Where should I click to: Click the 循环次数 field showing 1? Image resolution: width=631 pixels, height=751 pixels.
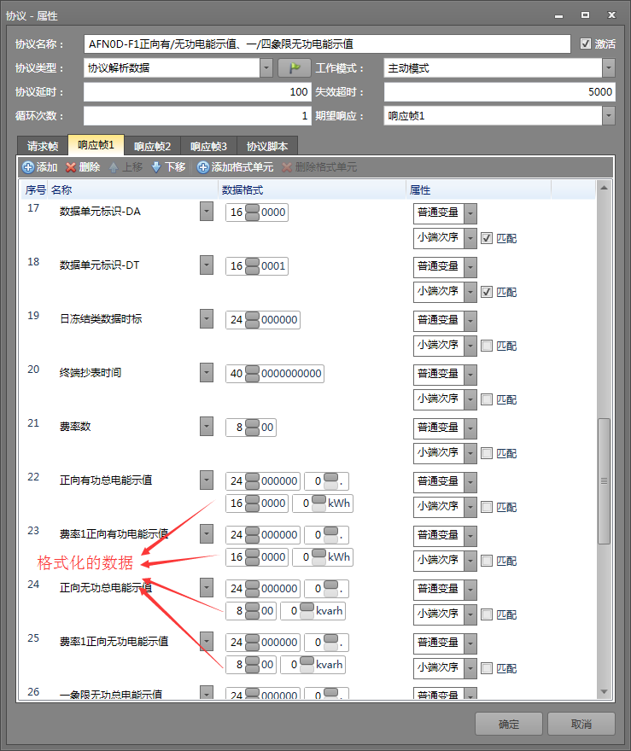pos(197,115)
